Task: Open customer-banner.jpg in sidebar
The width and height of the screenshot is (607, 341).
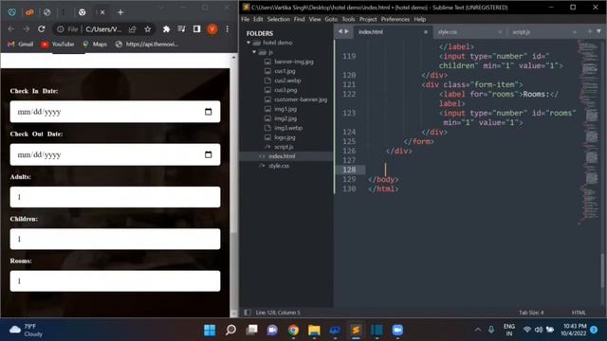Action: click(301, 99)
